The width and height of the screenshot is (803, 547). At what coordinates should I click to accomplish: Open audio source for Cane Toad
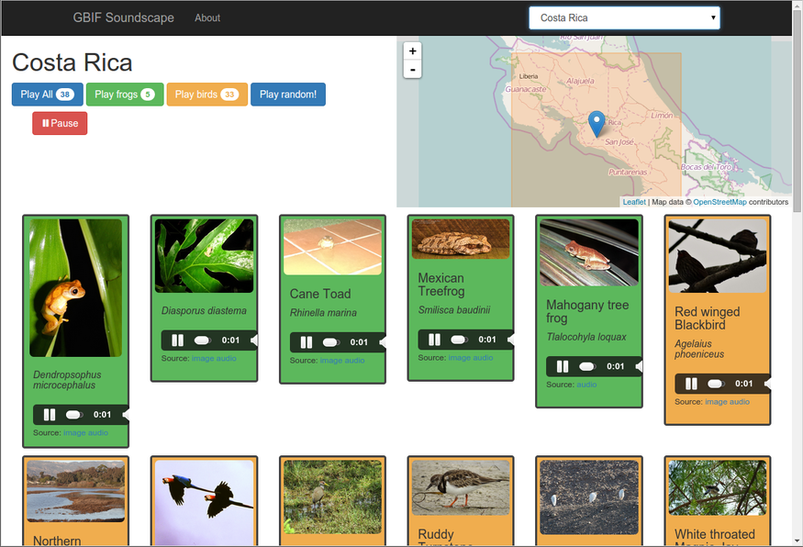[354, 361]
